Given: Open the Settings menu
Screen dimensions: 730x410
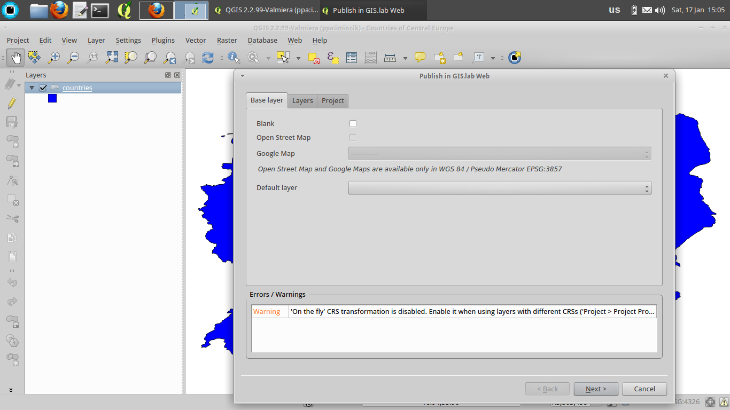Looking at the screenshot, I should click(128, 40).
